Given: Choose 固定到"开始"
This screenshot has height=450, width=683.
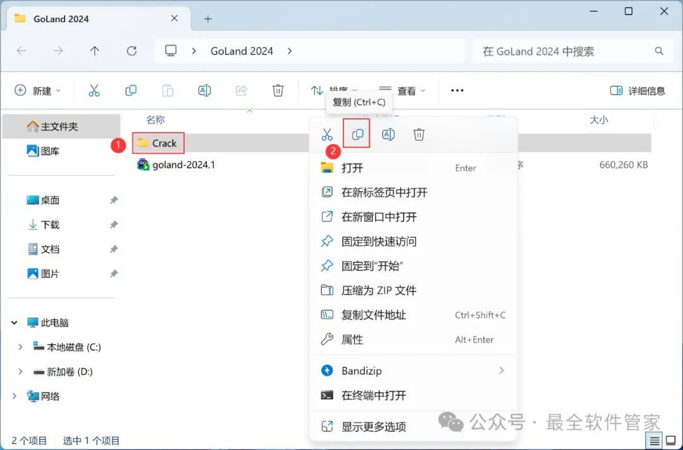Looking at the screenshot, I should click(413, 266).
